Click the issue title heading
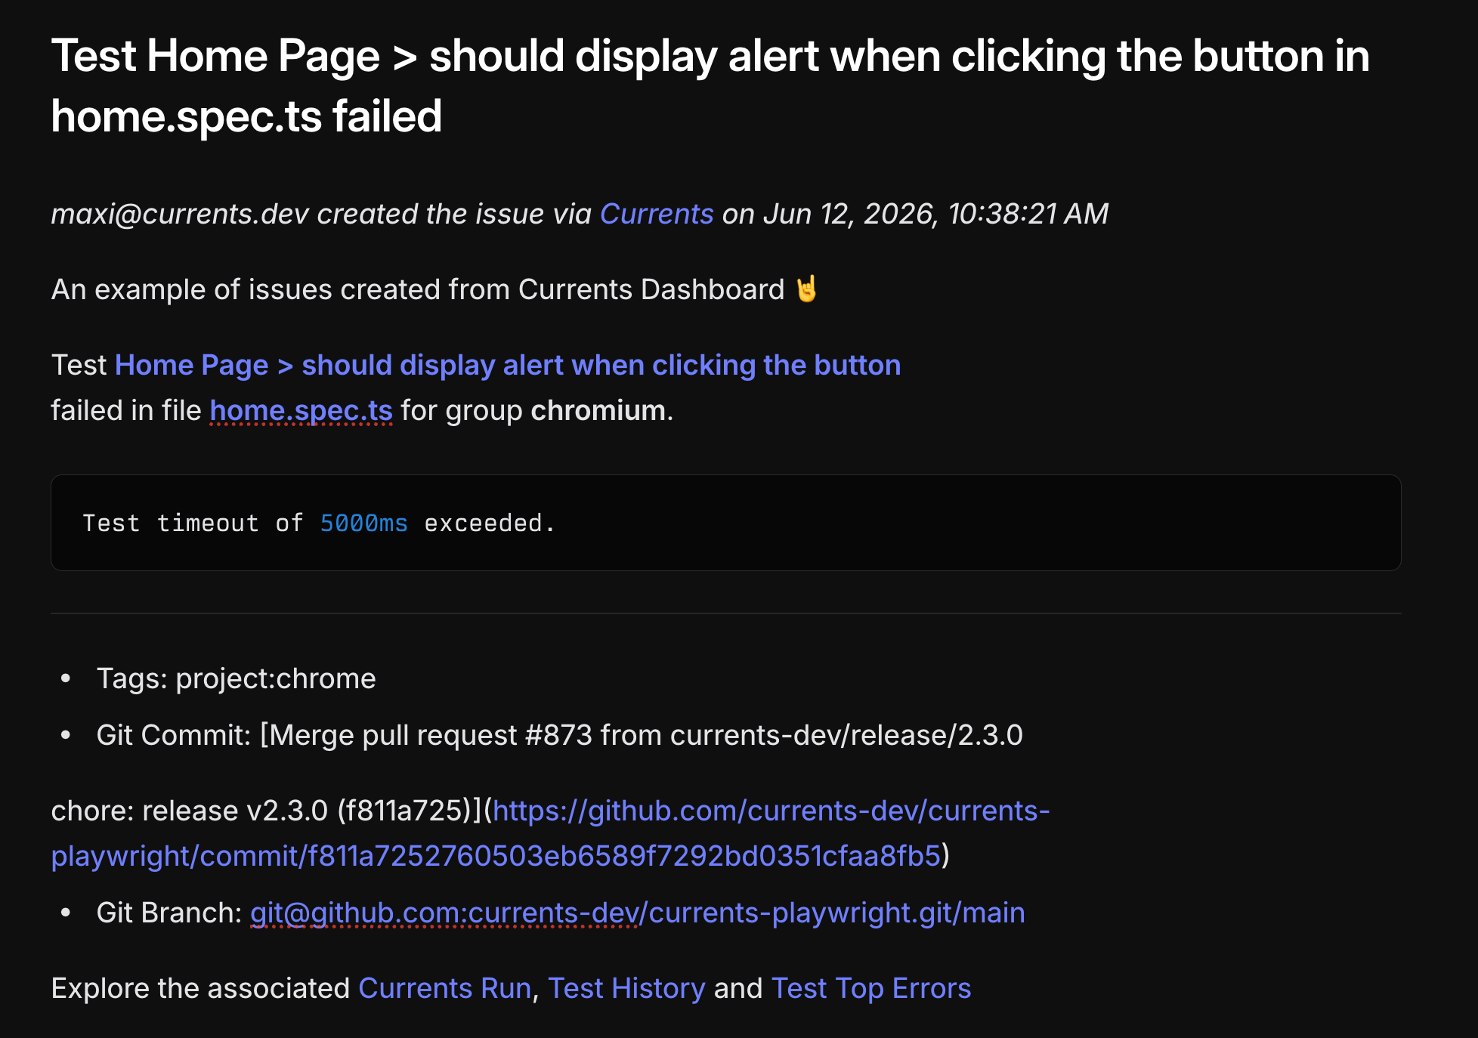The height and width of the screenshot is (1038, 1478). [710, 86]
